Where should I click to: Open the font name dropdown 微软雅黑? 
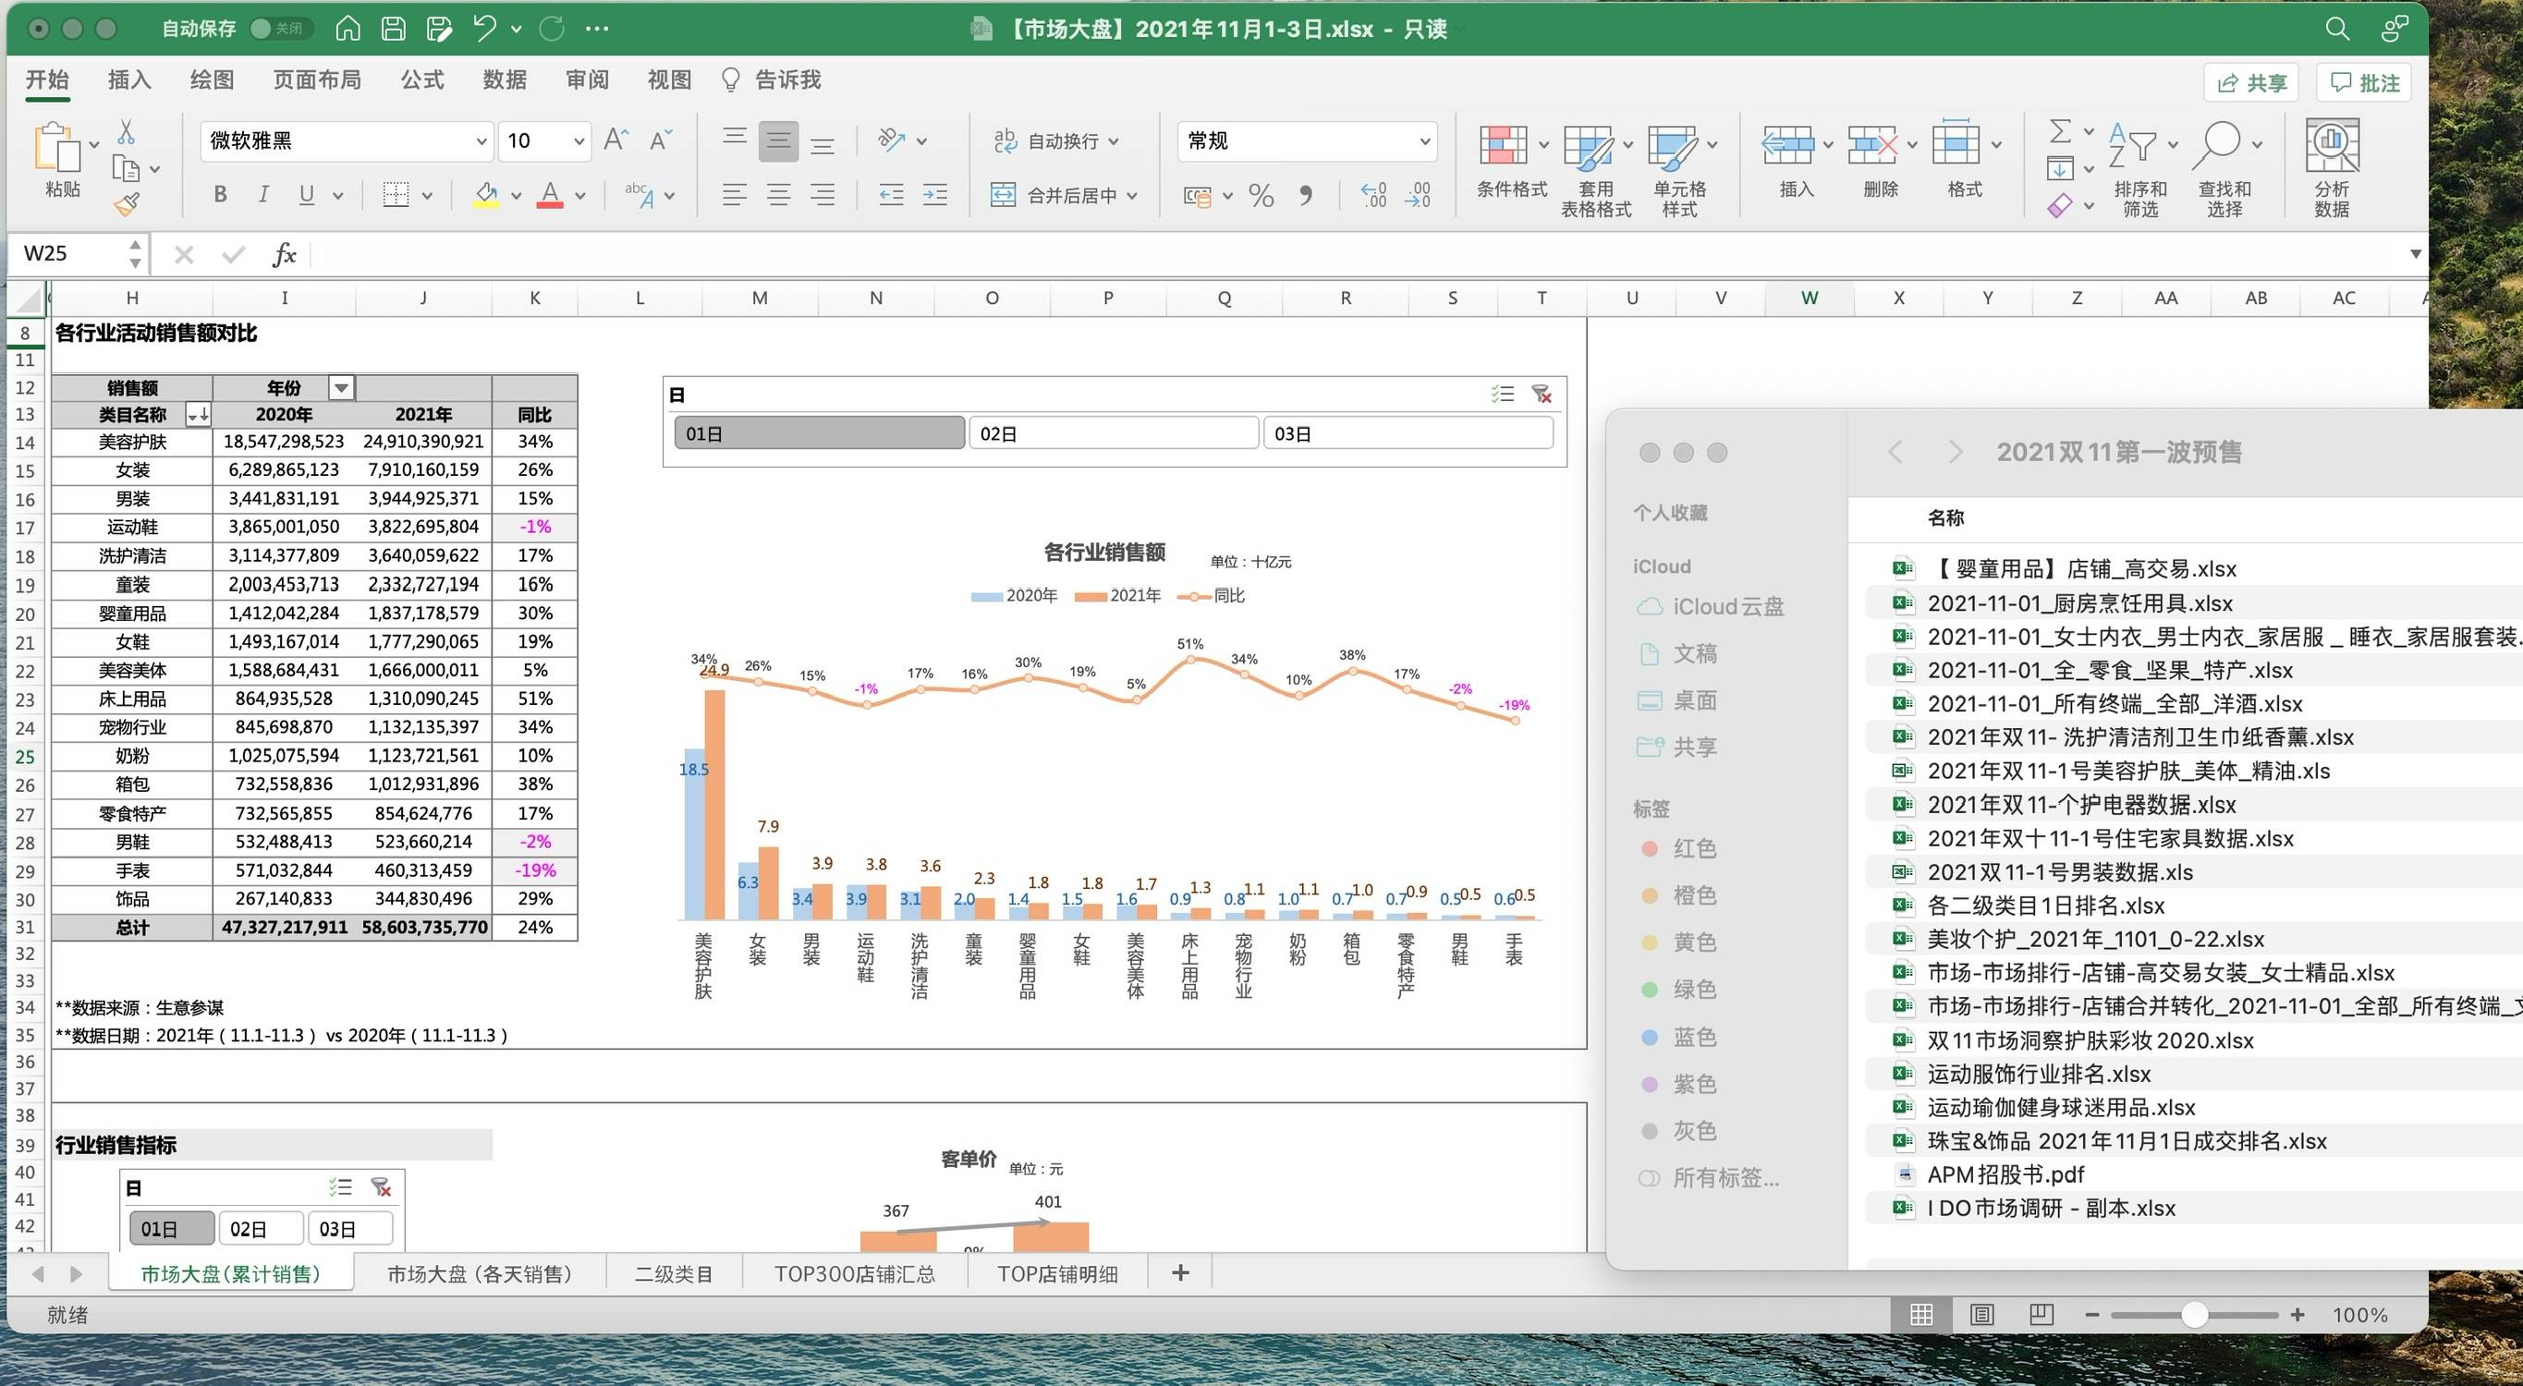pos(481,141)
